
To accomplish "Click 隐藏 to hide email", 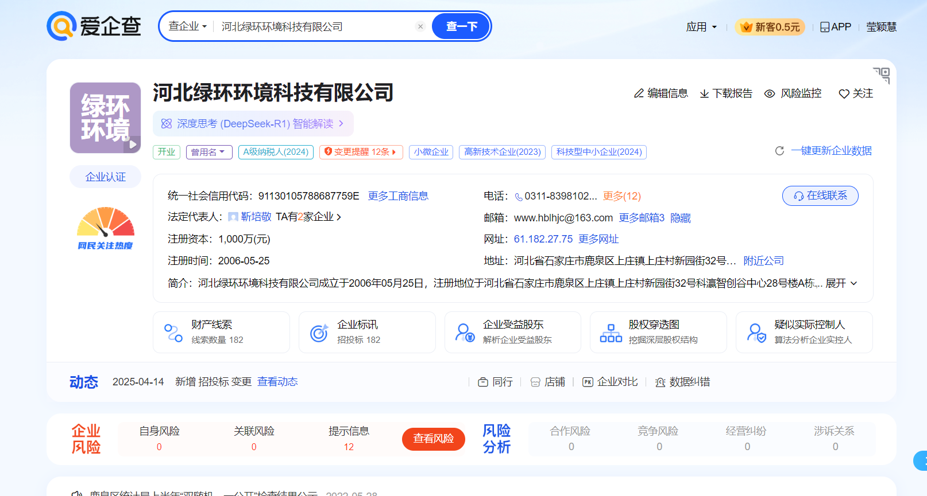I will click(x=681, y=218).
